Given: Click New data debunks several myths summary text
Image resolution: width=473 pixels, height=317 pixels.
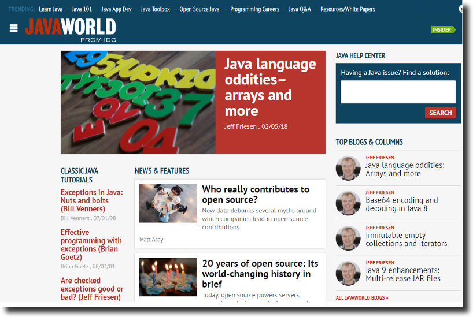Looking at the screenshot, I should 259,219.
